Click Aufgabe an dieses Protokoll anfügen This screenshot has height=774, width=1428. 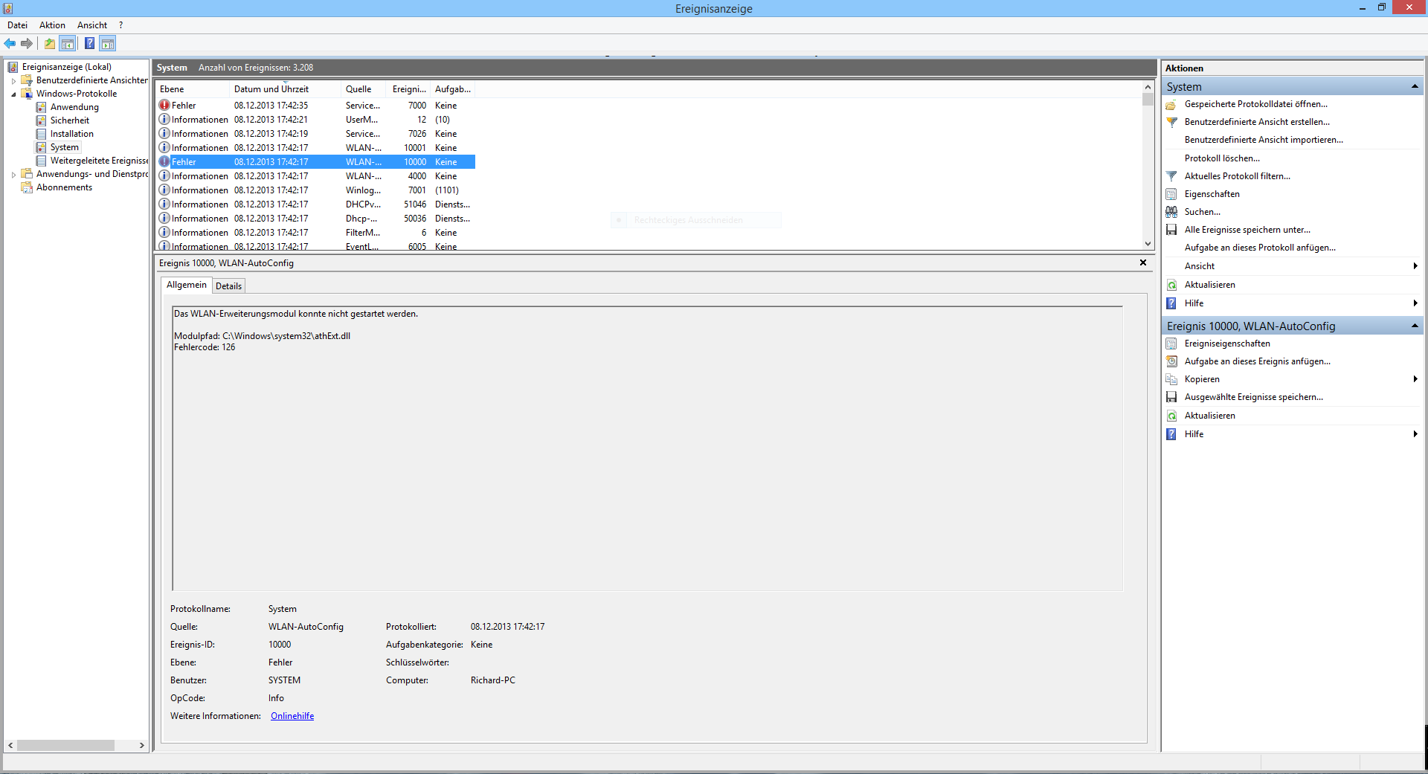pos(1260,248)
